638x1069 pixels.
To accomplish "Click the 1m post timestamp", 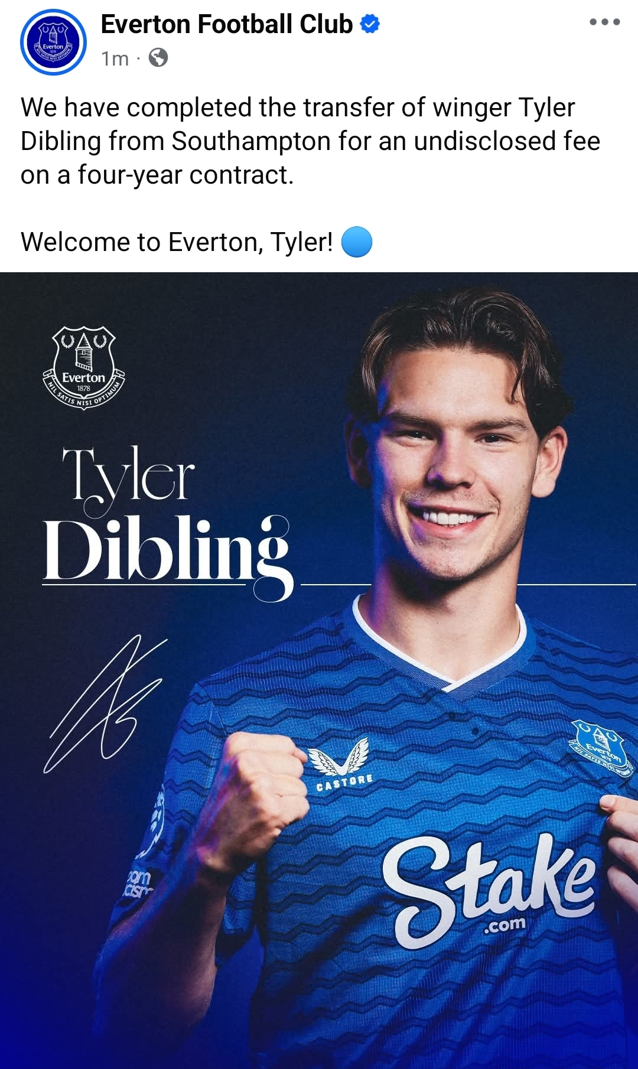I will [x=115, y=58].
